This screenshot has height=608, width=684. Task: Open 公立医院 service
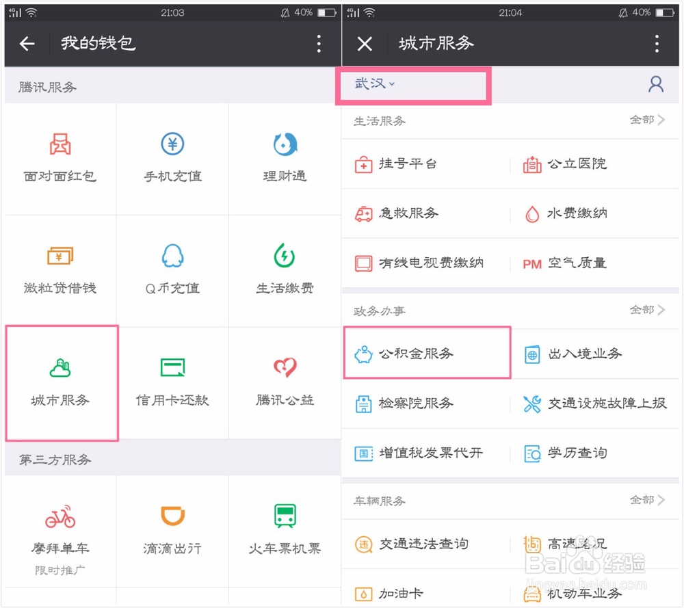pos(594,164)
